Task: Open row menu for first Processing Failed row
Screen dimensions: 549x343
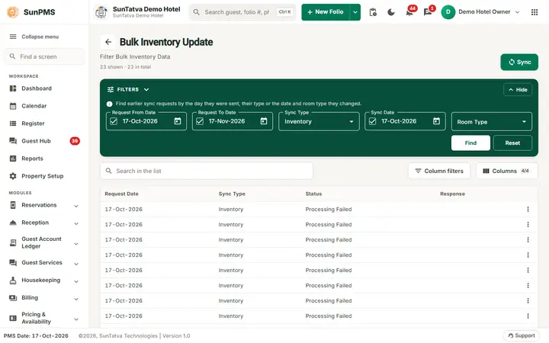Action: (x=528, y=210)
